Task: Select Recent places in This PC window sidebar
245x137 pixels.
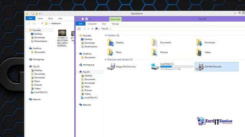Action: pyautogui.click(x=89, y=46)
